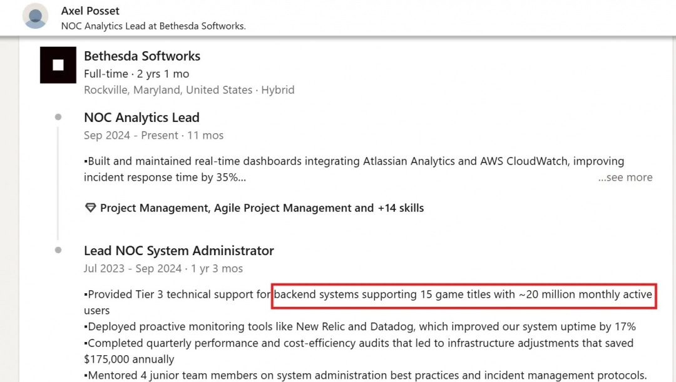This screenshot has width=676, height=382.
Task: Click the Axel Posset name header
Action: (x=90, y=11)
